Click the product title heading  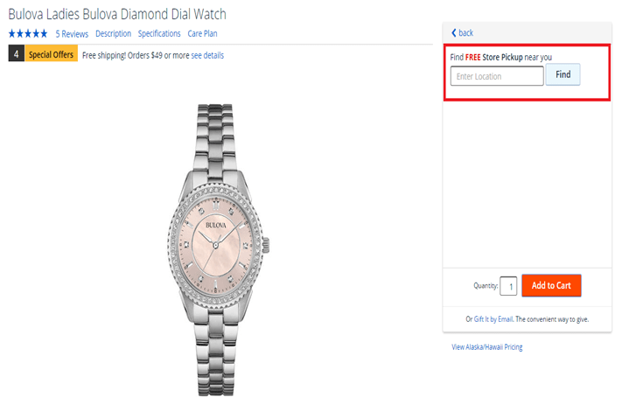(x=117, y=14)
